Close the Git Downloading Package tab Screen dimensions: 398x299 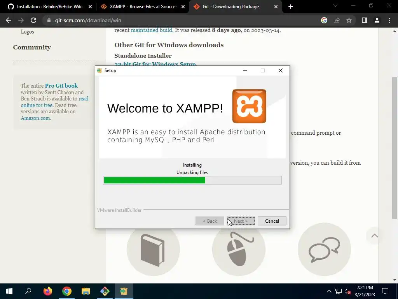click(276, 7)
